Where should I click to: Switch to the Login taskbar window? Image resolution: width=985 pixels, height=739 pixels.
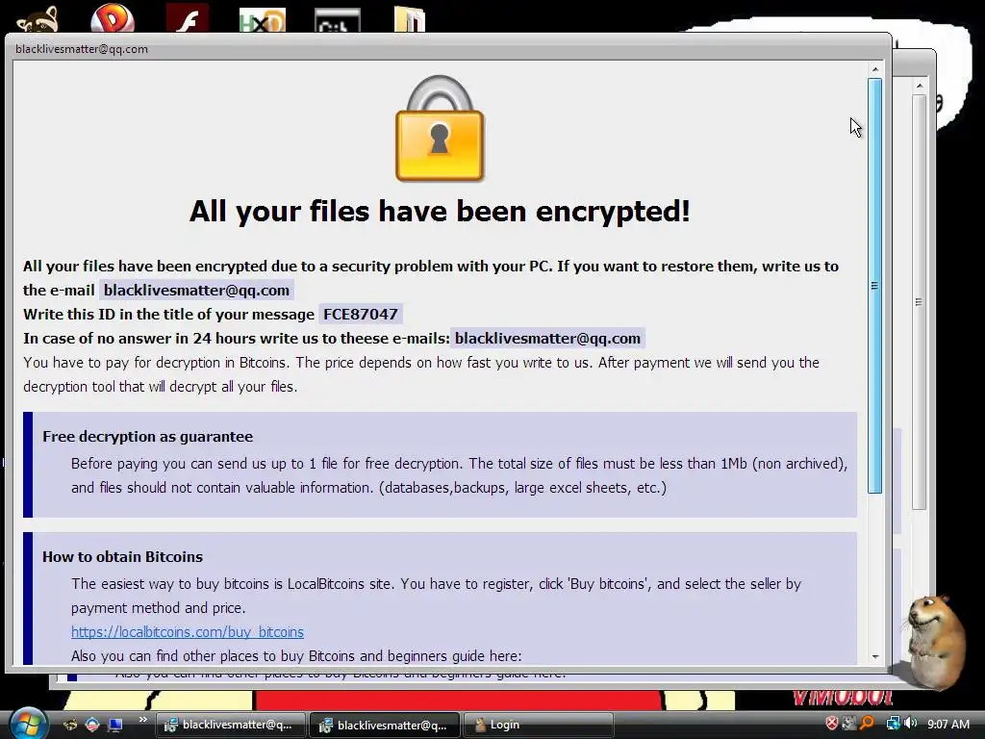pyautogui.click(x=539, y=725)
